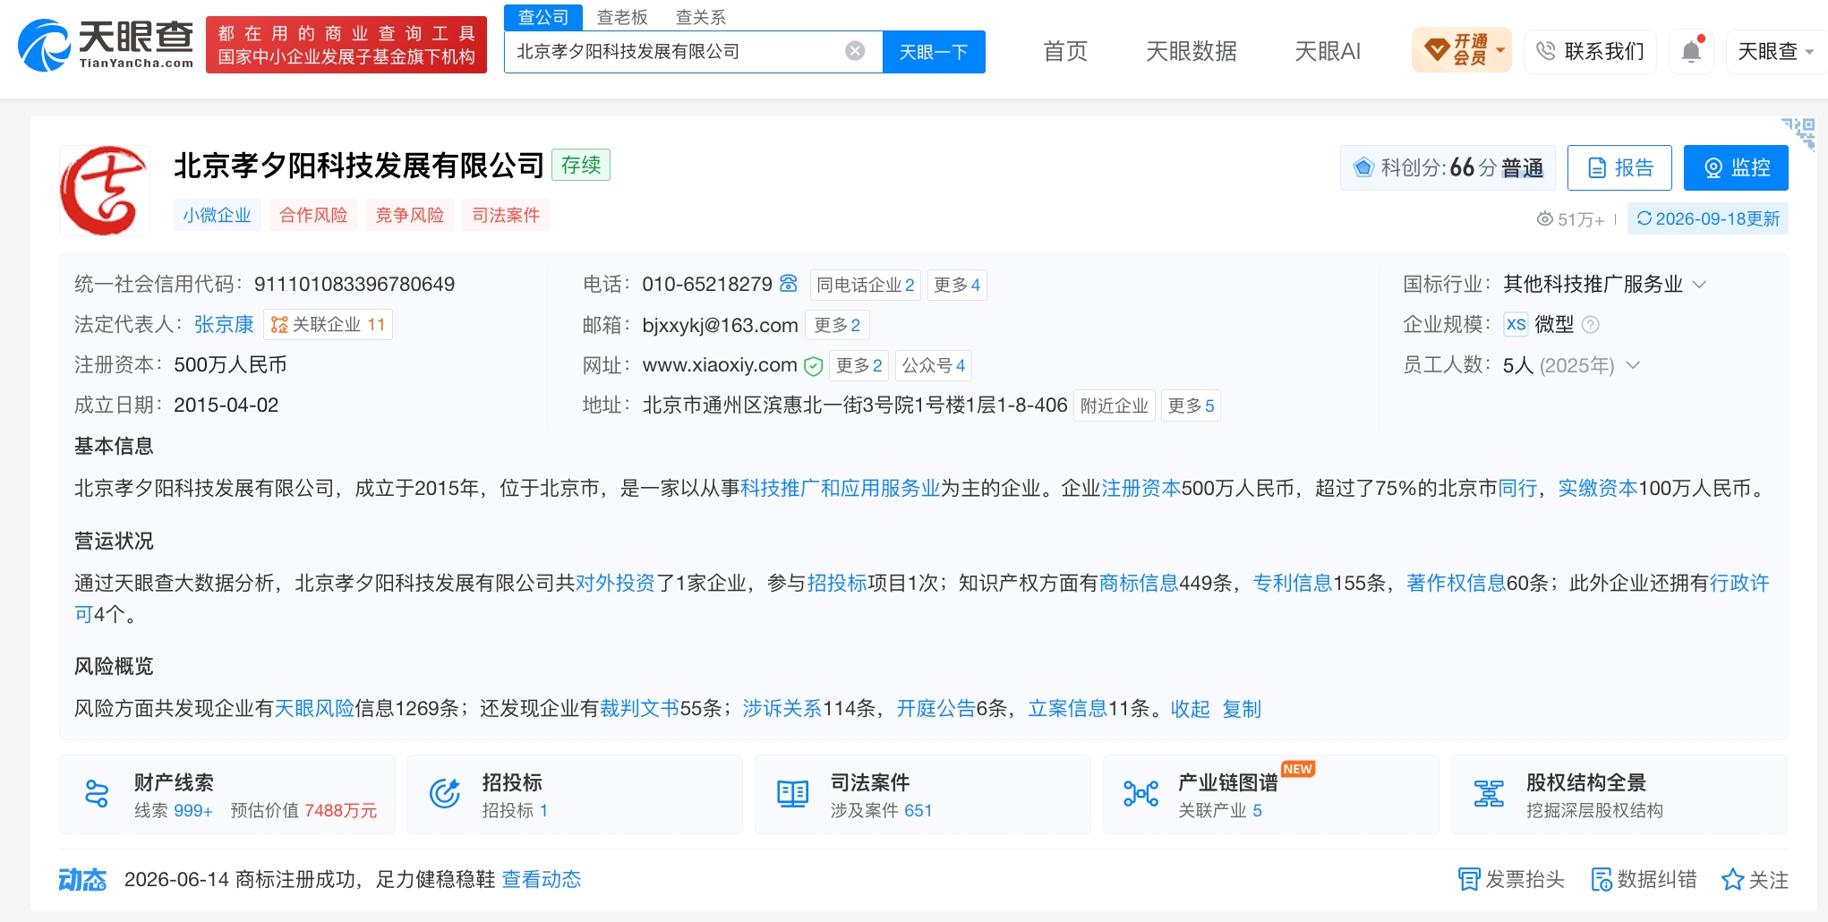1828x922 pixels.
Task: Click the 科创分 66分 badge
Action: point(1448,167)
